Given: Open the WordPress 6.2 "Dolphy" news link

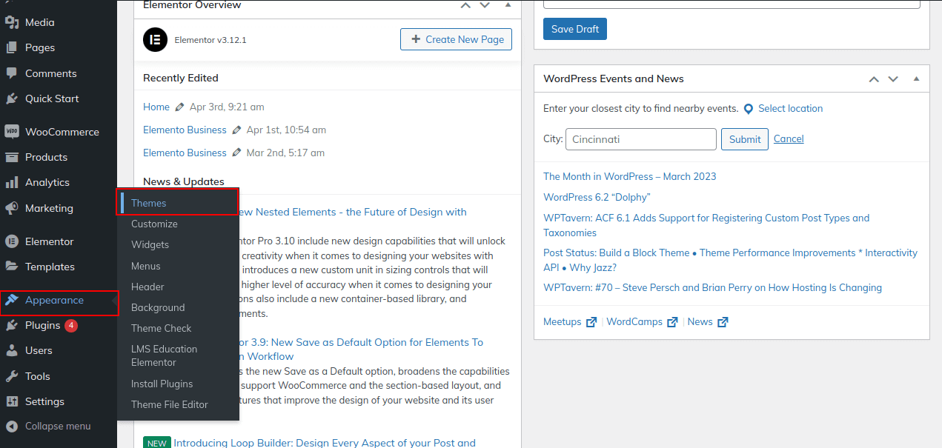Looking at the screenshot, I should [597, 197].
